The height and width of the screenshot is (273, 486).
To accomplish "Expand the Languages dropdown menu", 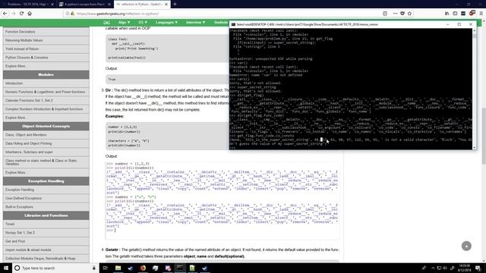I will (167, 23).
